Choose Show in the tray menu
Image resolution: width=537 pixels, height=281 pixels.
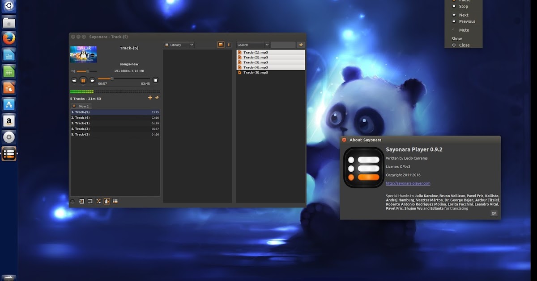click(x=457, y=39)
